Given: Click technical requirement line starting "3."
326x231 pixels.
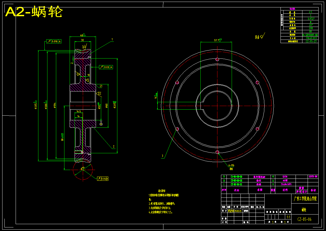Looking at the screenshot, I should click(160, 208).
